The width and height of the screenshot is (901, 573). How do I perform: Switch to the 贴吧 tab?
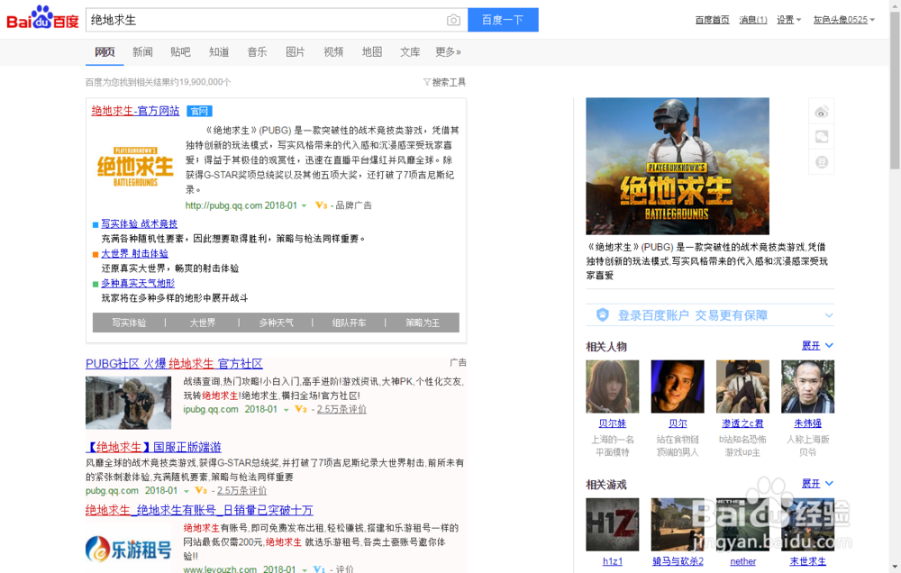[180, 51]
